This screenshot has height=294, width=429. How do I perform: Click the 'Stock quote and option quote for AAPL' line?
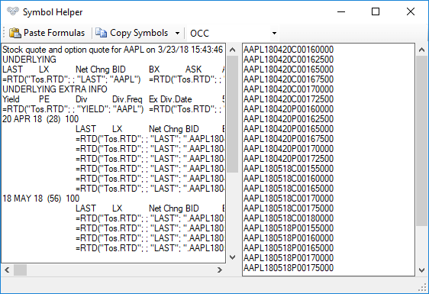click(113, 50)
